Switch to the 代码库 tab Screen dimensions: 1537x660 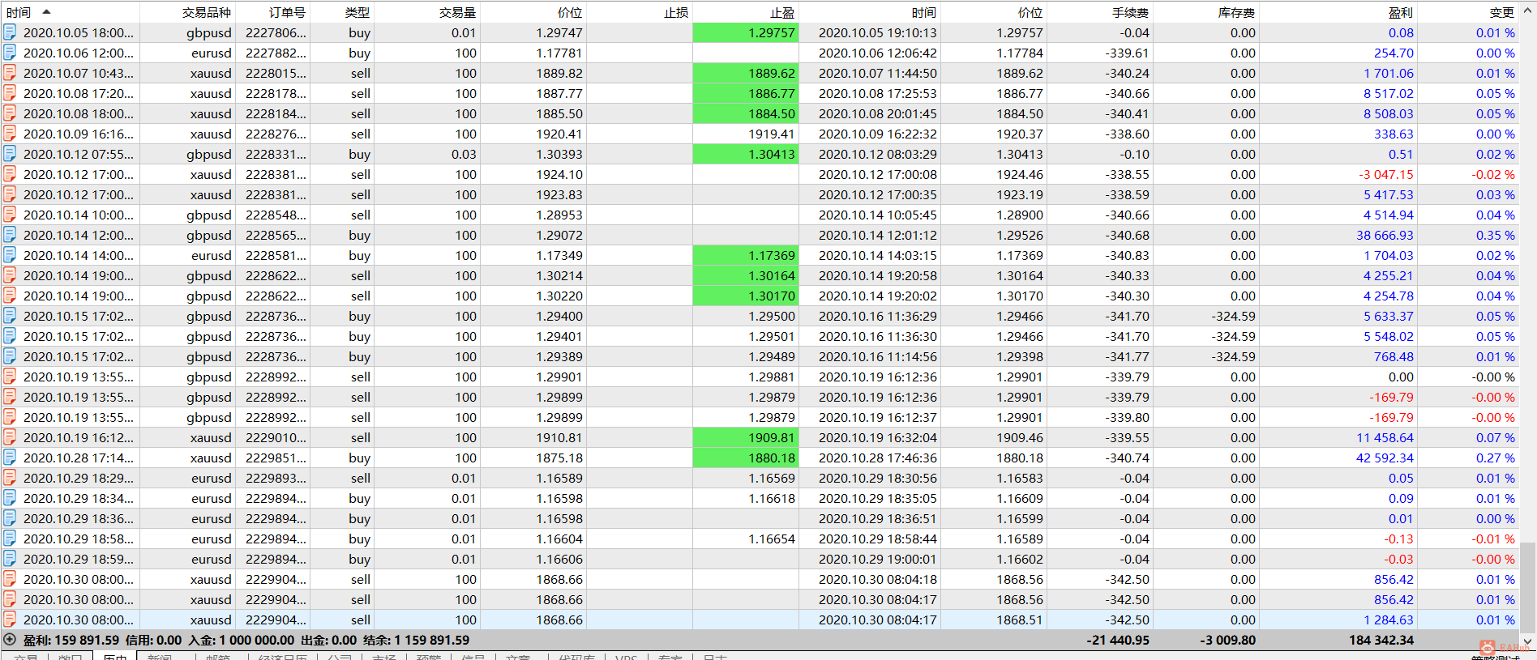pos(576,657)
